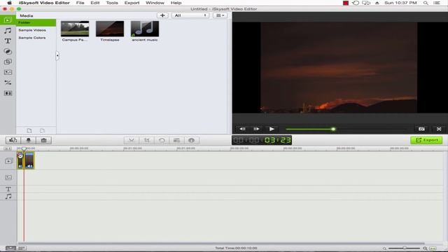The width and height of the screenshot is (448, 252).
Task: Open the Filters effects icon in sidebar
Action: click(8, 51)
